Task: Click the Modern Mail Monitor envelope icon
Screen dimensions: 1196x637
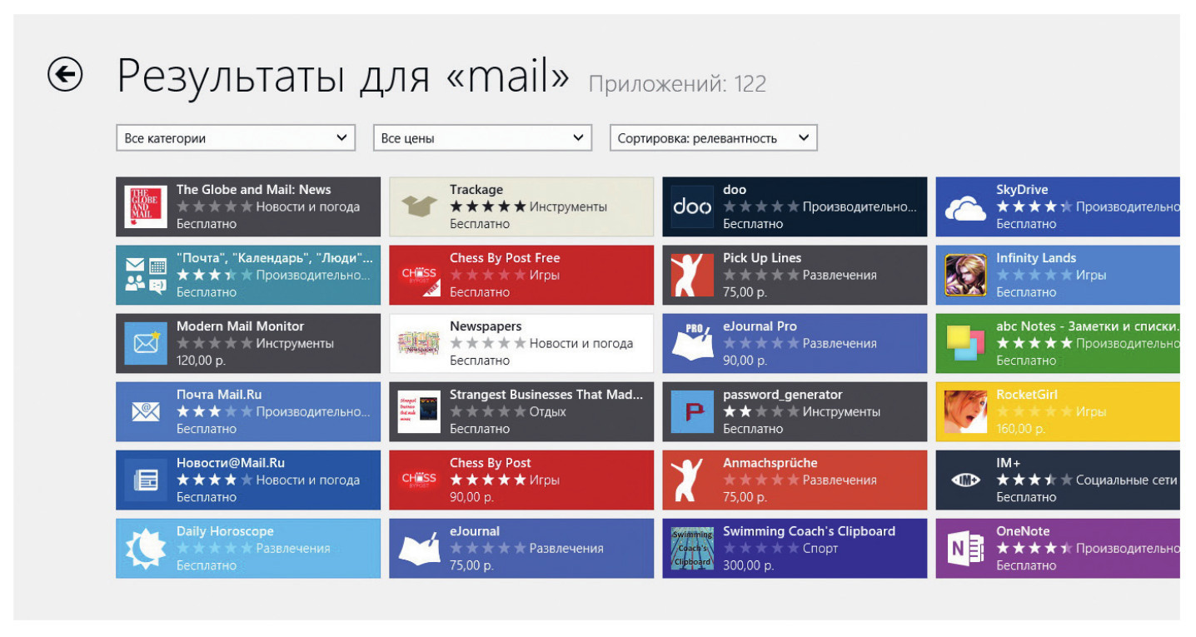Action: [x=146, y=343]
